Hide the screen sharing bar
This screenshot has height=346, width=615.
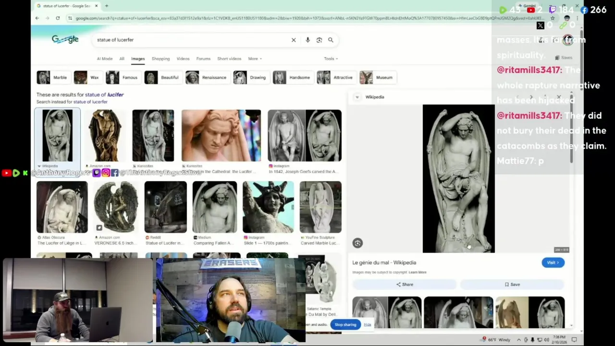[368, 325]
